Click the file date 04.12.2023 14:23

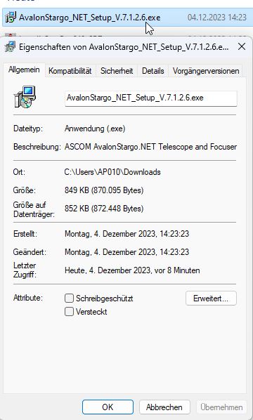tap(217, 18)
